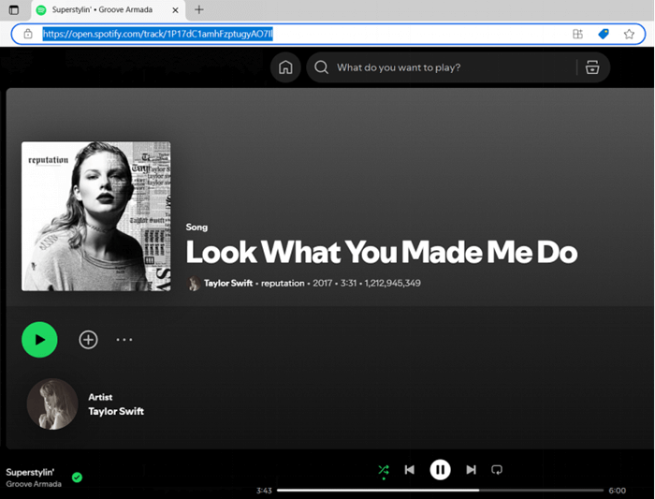This screenshot has height=499, width=655.
Task: Click the song title heading text
Action: click(382, 252)
